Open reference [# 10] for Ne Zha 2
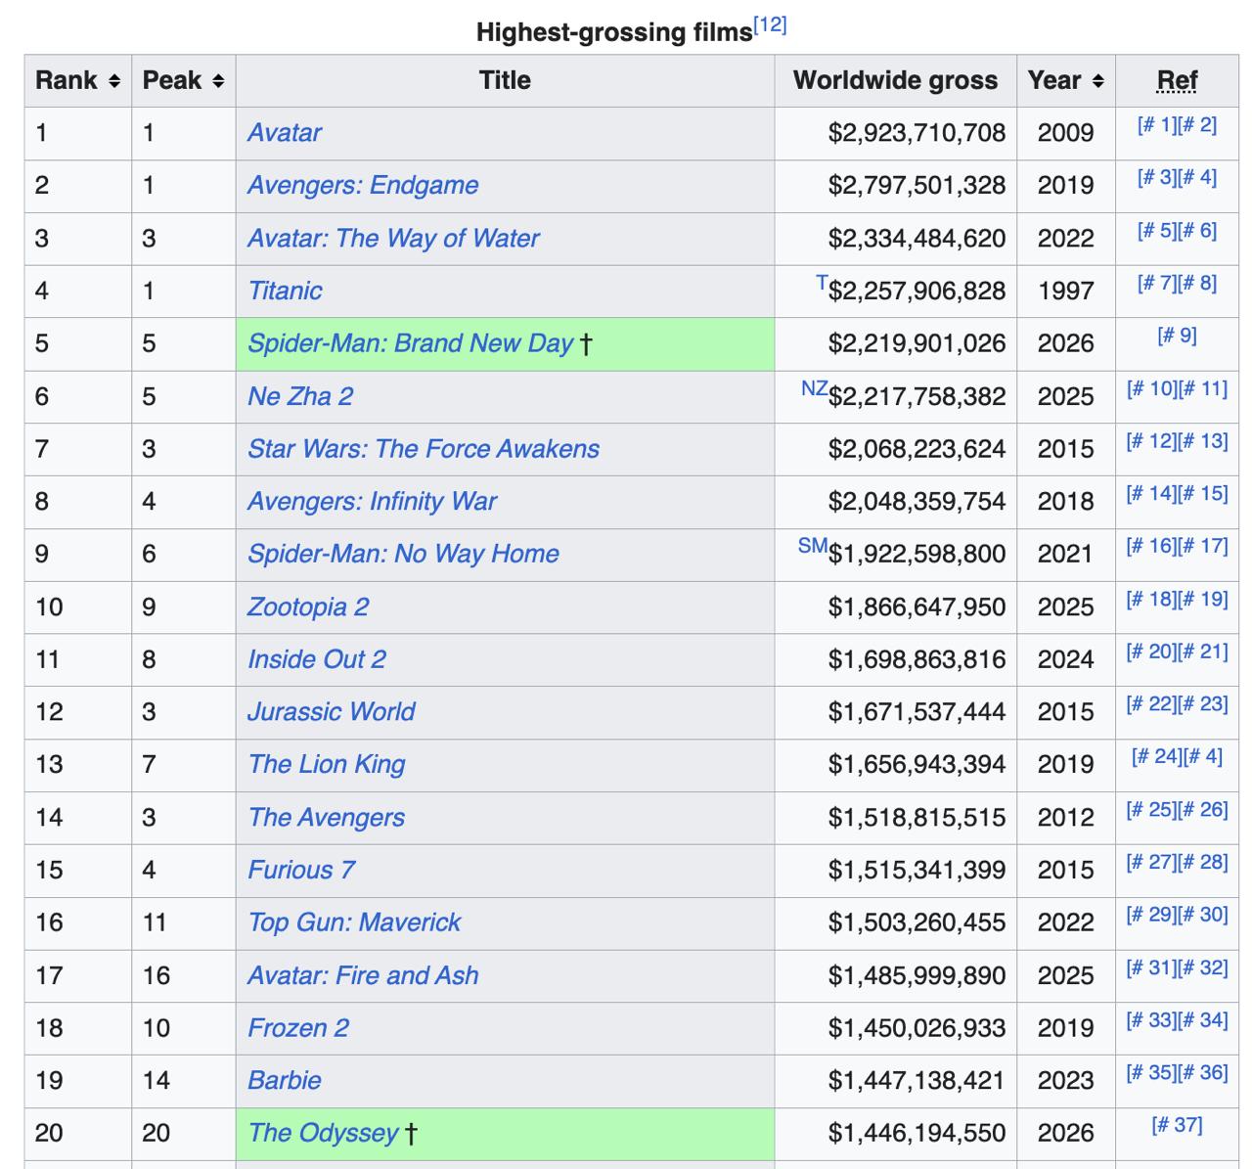 (1152, 389)
